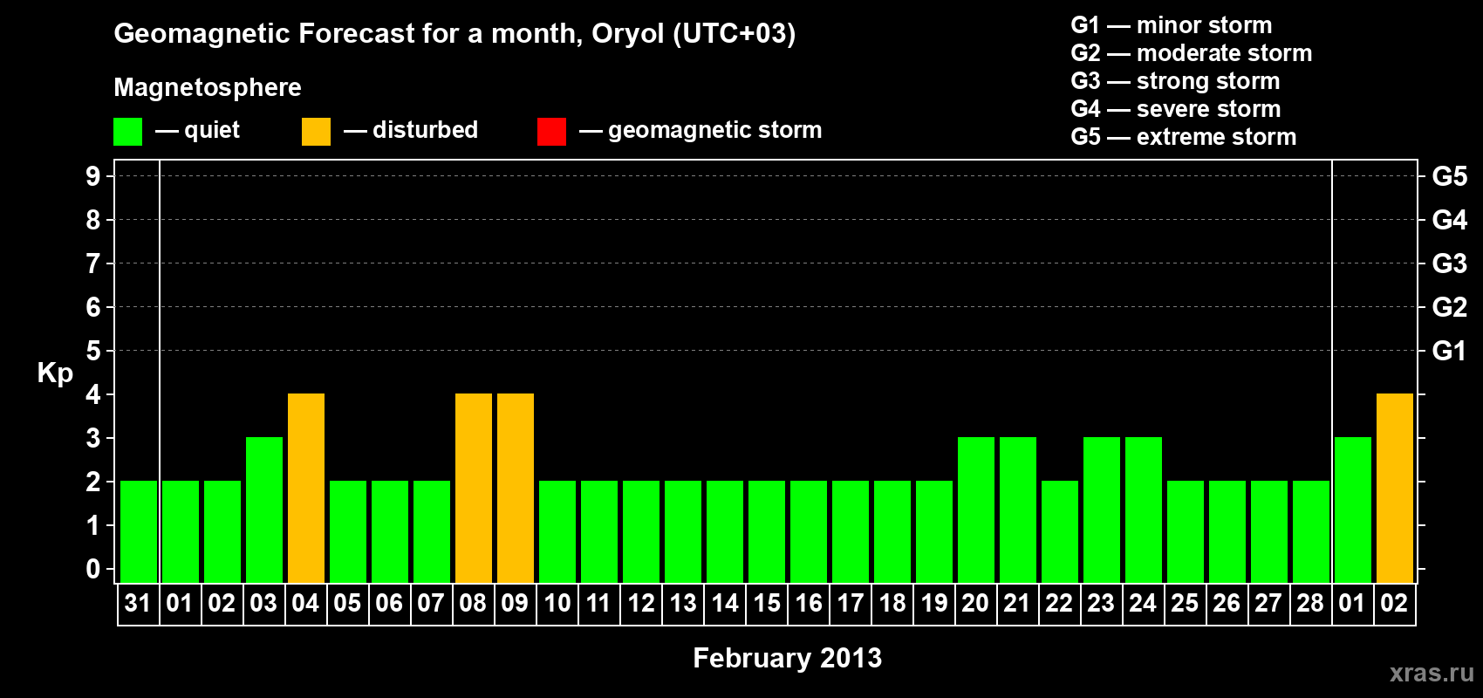Screen dimensions: 1483x698
Task: Click the orange bar for February 08
Action: [474, 489]
